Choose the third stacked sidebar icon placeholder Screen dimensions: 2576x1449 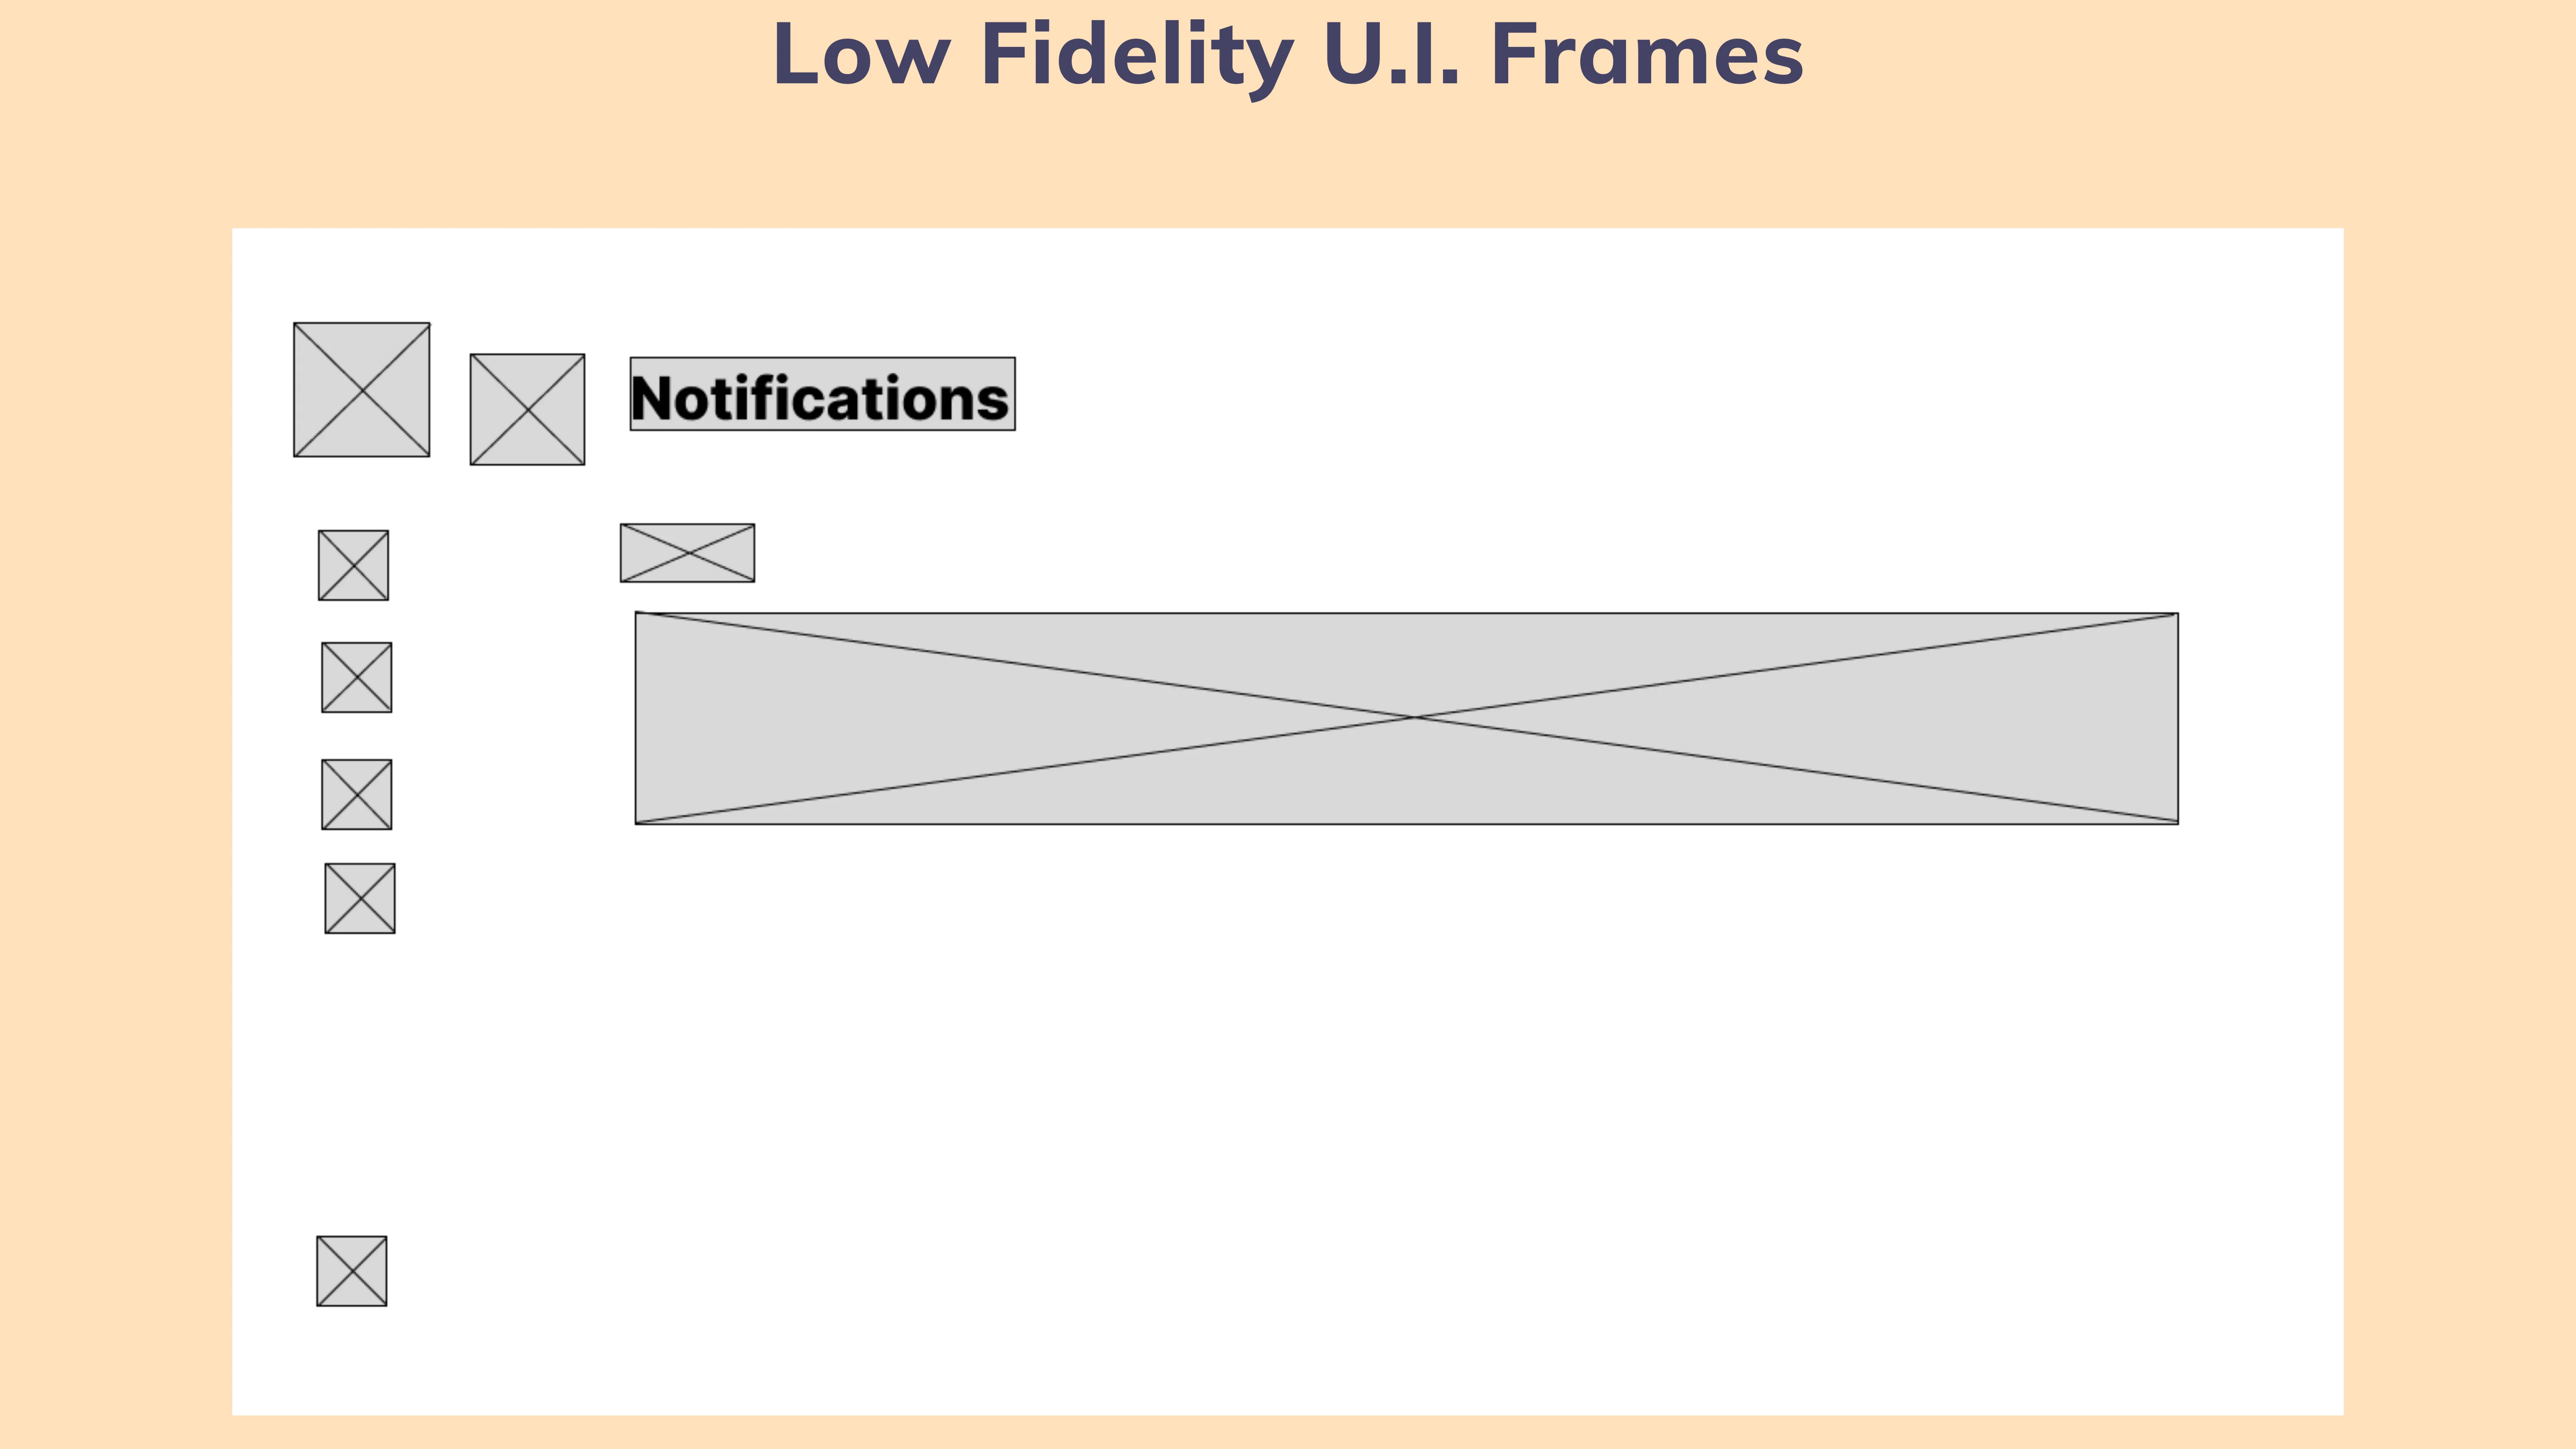pos(356,794)
